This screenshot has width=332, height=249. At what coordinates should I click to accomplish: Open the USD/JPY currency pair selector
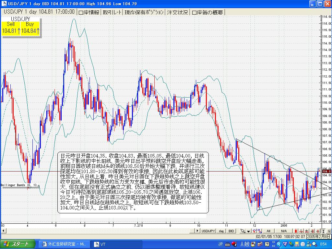click(x=208, y=231)
